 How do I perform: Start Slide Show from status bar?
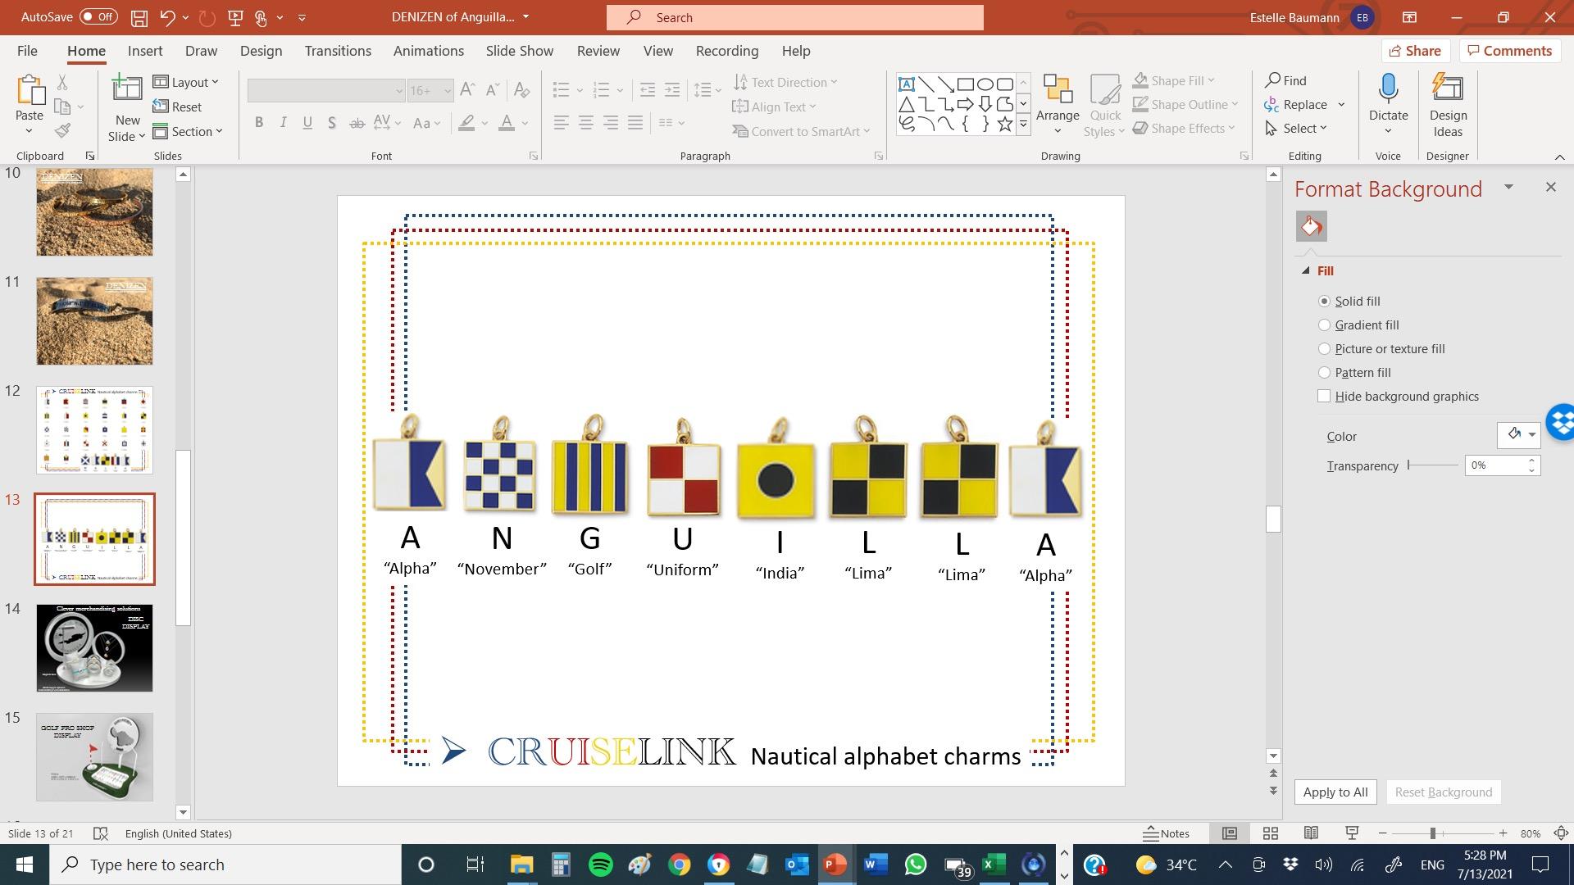tap(1352, 833)
